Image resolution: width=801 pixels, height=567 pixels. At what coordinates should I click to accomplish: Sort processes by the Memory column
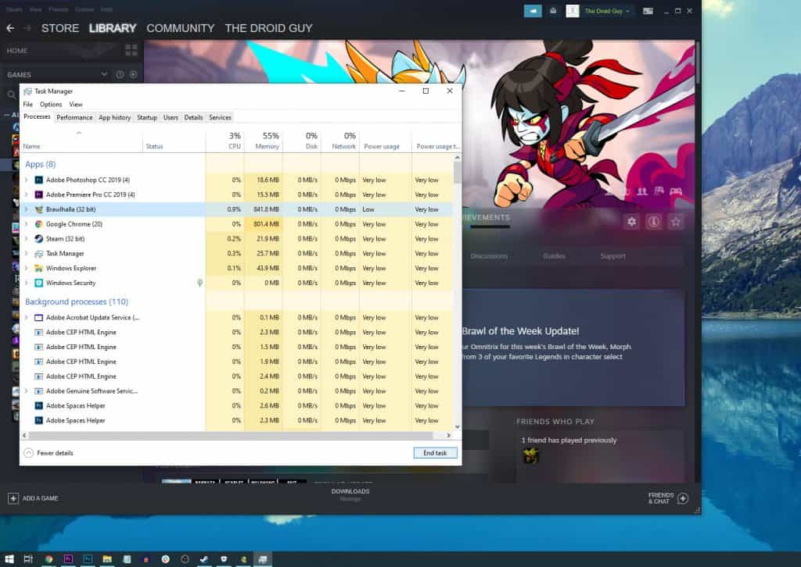[264, 141]
